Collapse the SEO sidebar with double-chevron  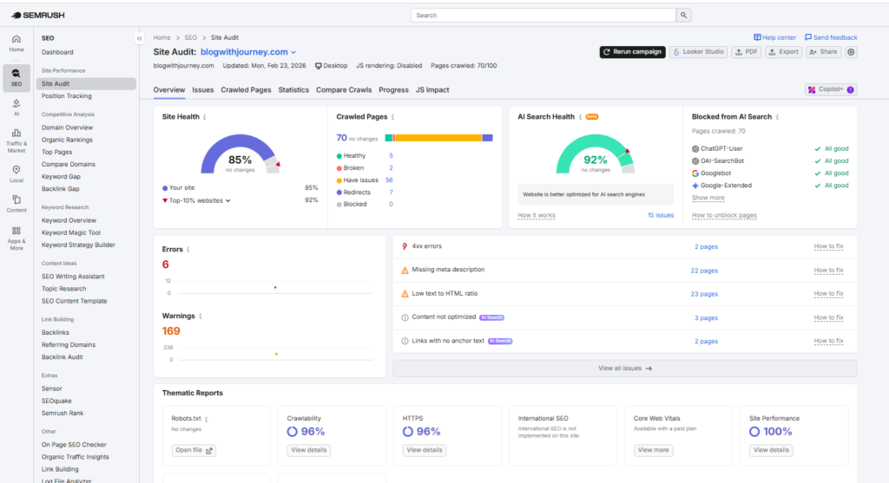pyautogui.click(x=140, y=38)
